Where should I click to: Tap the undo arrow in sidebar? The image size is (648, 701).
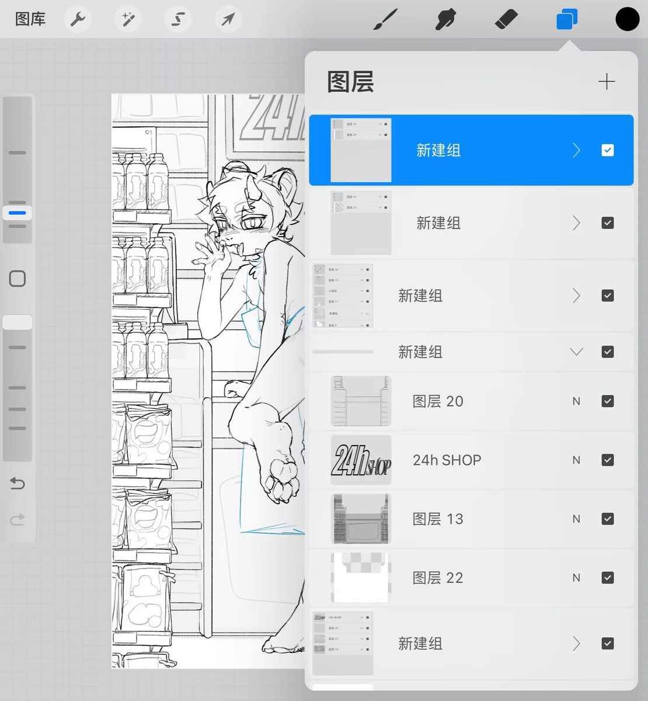tap(18, 483)
